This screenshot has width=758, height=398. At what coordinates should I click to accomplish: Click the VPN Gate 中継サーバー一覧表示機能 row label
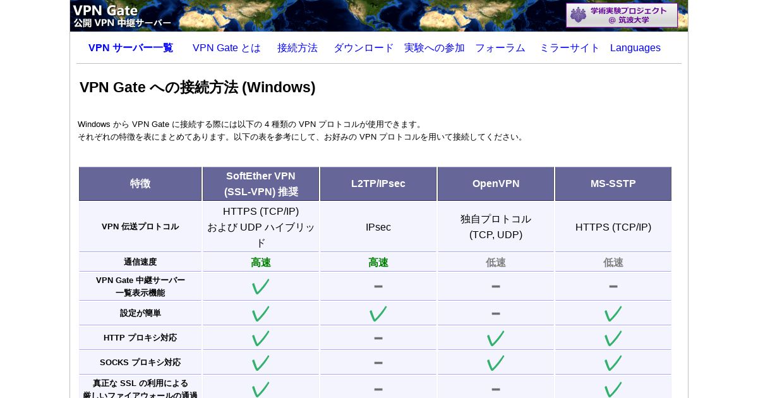tap(140, 286)
